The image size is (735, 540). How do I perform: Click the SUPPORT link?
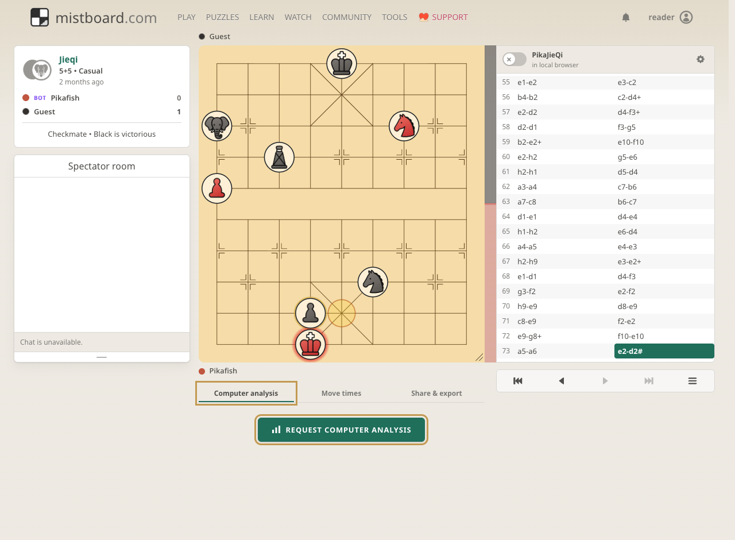[x=443, y=17]
